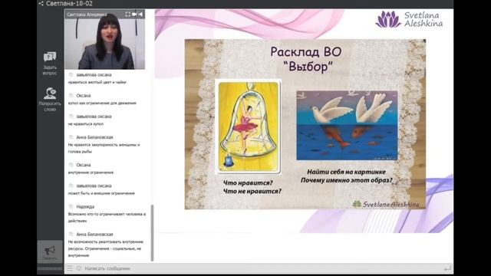Screen dimensions: 491x276
Task: Select message about реализовать внутренние ресурсы
Action: pos(106,248)
